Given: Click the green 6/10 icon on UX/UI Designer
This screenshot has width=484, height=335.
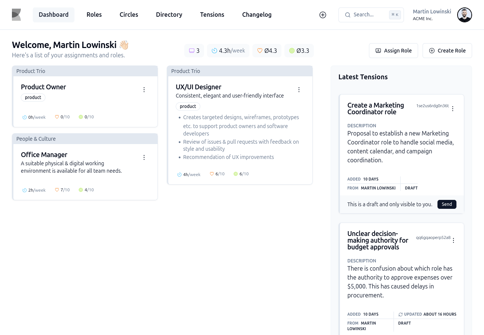Looking at the screenshot, I should tap(236, 174).
